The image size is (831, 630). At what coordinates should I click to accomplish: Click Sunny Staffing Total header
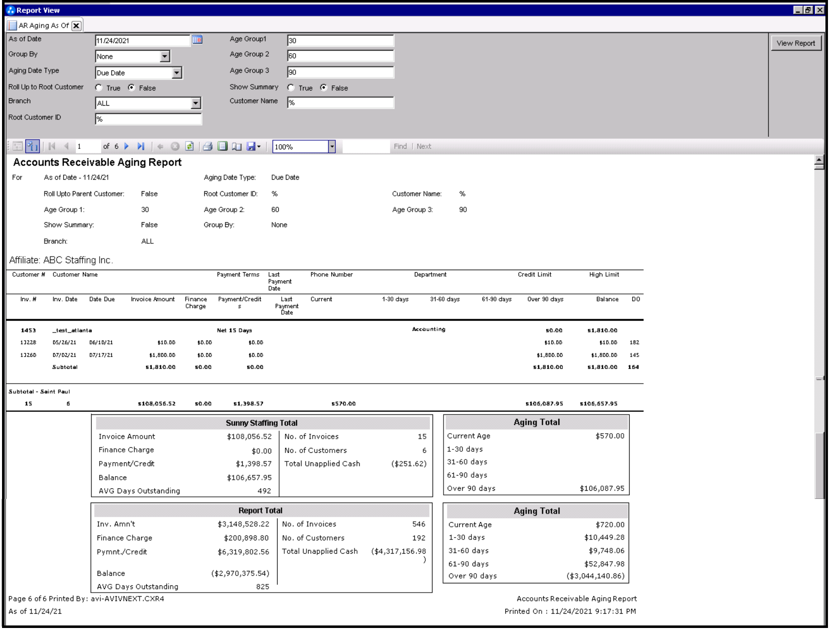(x=261, y=423)
